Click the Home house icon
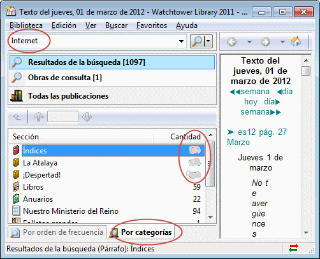This screenshot has width=320, height=259. 296,41
